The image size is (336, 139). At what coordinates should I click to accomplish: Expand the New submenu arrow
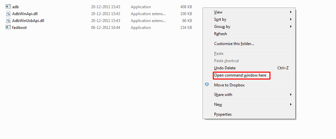(x=291, y=104)
